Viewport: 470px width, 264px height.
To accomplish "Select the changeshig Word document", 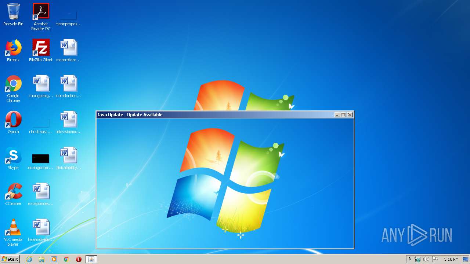I will coord(41,87).
